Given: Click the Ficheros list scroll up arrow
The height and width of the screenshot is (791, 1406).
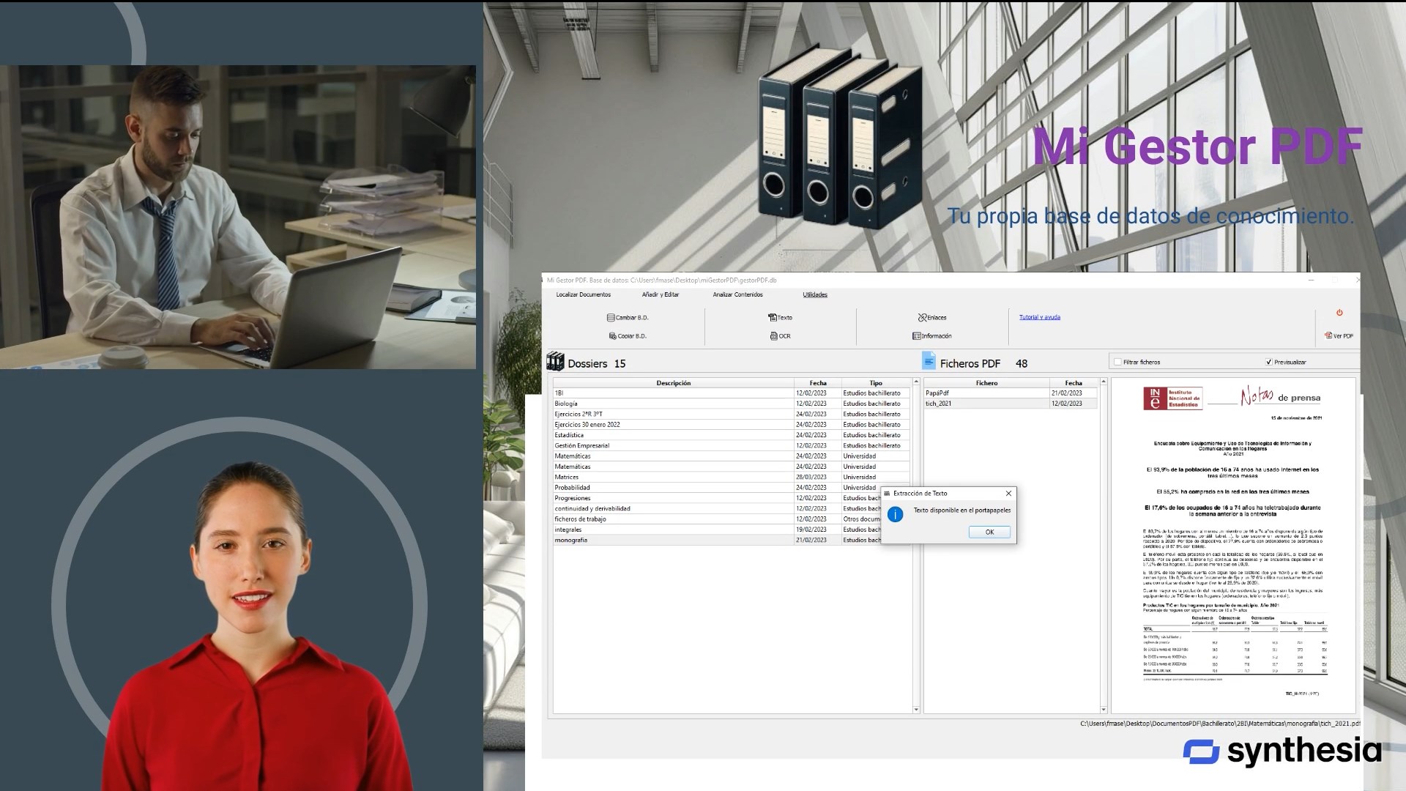Looking at the screenshot, I should pyautogui.click(x=1104, y=382).
